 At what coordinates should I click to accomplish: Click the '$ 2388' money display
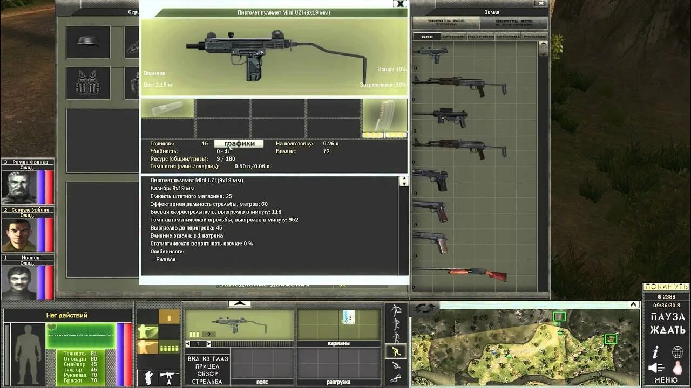666,297
